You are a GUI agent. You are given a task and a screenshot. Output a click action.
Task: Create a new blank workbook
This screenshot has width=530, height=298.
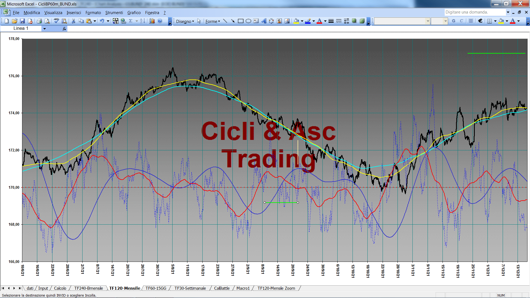(x=7, y=21)
